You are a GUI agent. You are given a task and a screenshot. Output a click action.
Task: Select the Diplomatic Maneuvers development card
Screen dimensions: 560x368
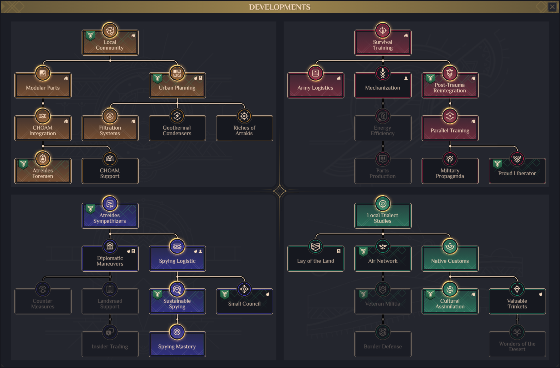pos(110,258)
